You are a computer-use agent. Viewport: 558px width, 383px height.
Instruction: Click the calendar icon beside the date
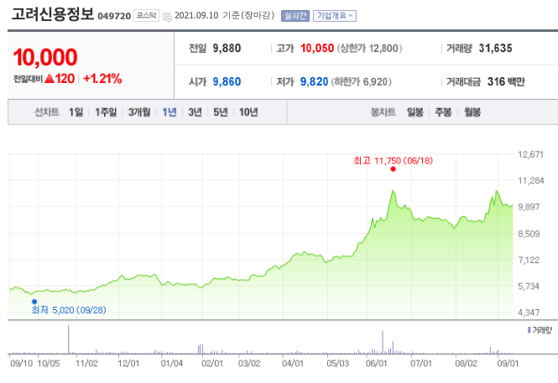pyautogui.click(x=167, y=17)
